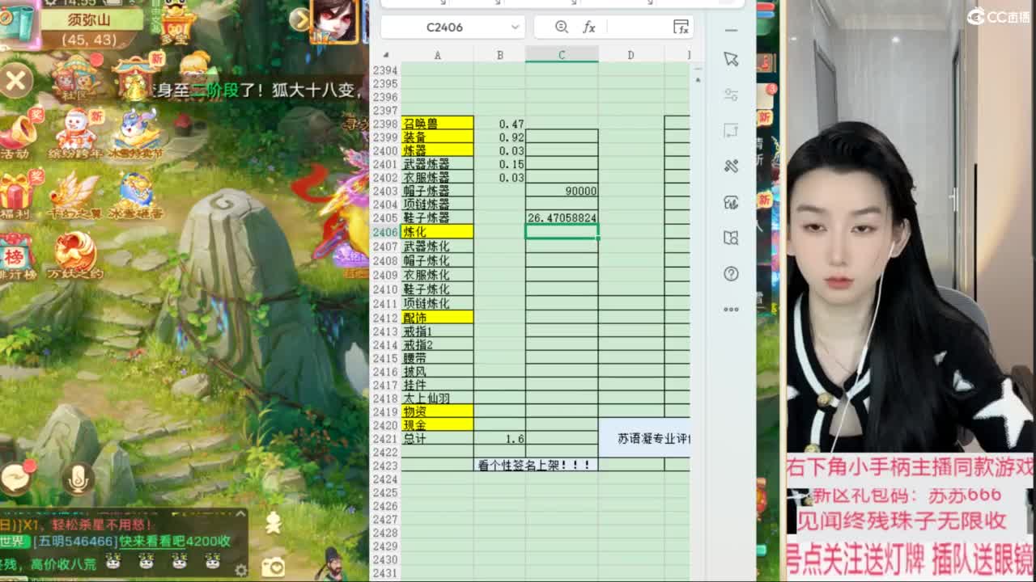Select the cell with total 1.6
The height and width of the screenshot is (582, 1036).
pyautogui.click(x=499, y=438)
